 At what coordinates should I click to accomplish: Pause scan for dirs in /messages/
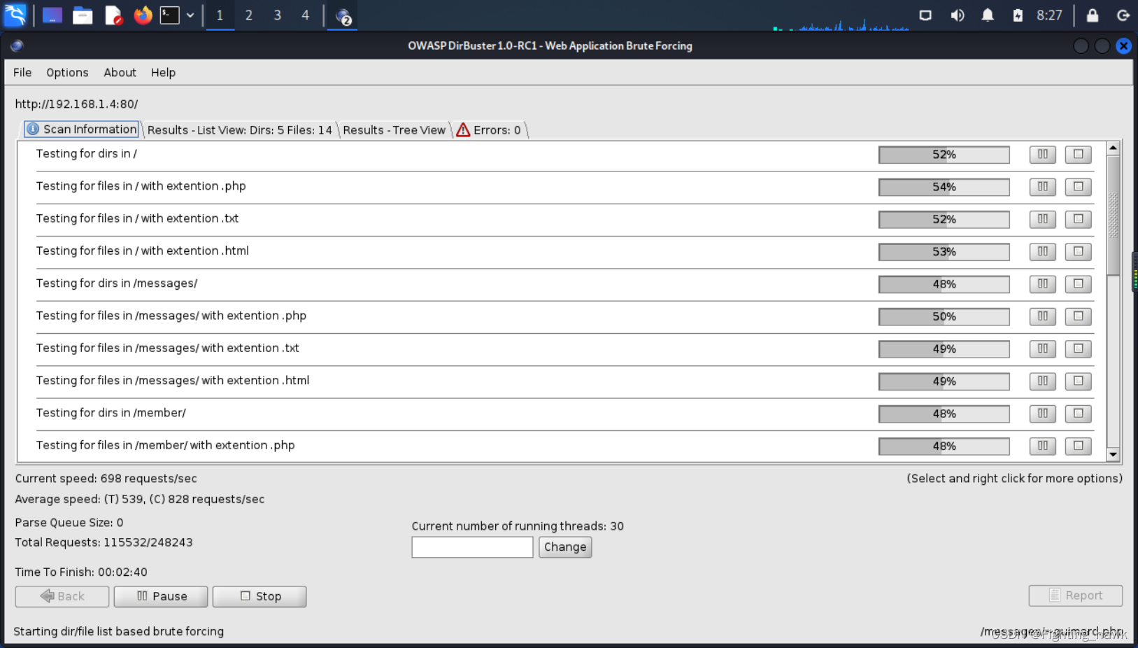1042,284
